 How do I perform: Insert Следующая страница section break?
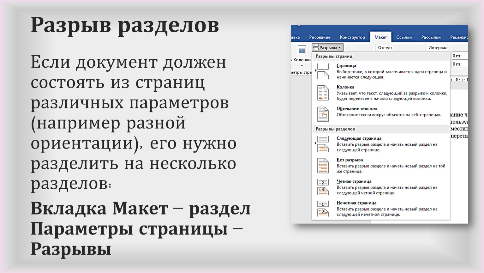pyautogui.click(x=381, y=144)
